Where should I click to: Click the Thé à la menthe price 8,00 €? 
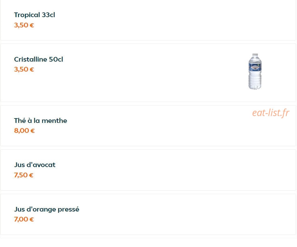click(24, 130)
